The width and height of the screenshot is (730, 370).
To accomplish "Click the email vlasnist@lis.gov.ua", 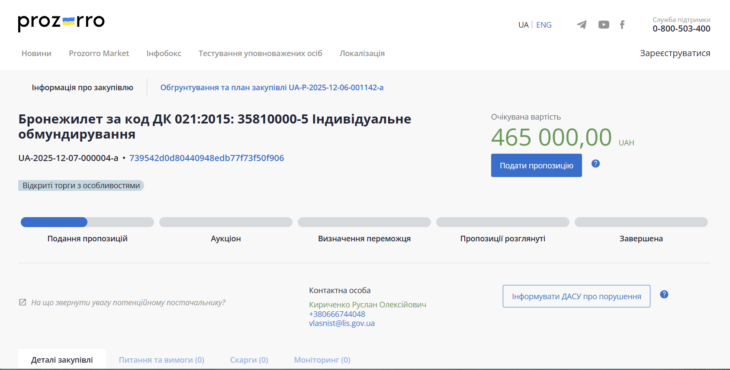I will tap(341, 323).
